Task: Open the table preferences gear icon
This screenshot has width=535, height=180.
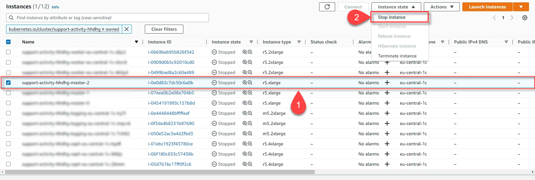Action: (525, 18)
